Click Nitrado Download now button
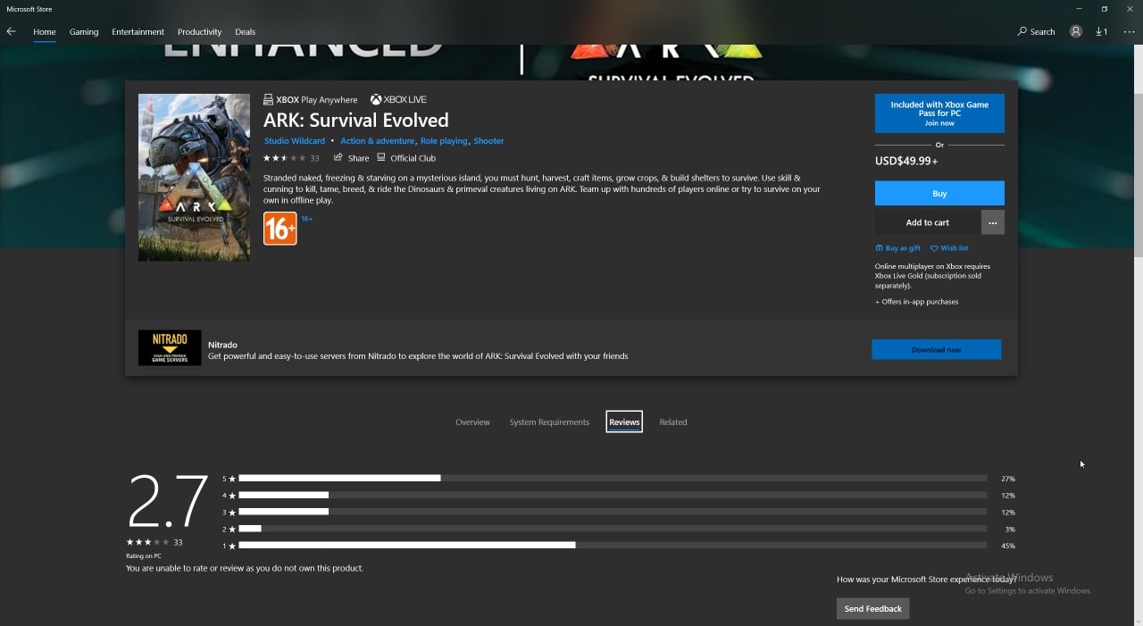 pos(937,349)
